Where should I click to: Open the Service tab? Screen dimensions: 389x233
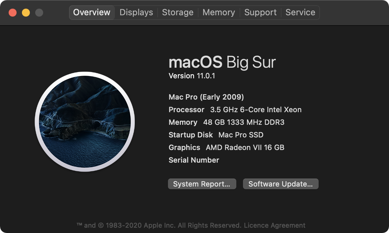(x=300, y=13)
